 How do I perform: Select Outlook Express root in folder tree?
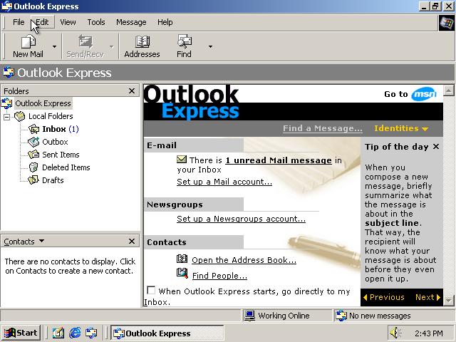coord(43,103)
